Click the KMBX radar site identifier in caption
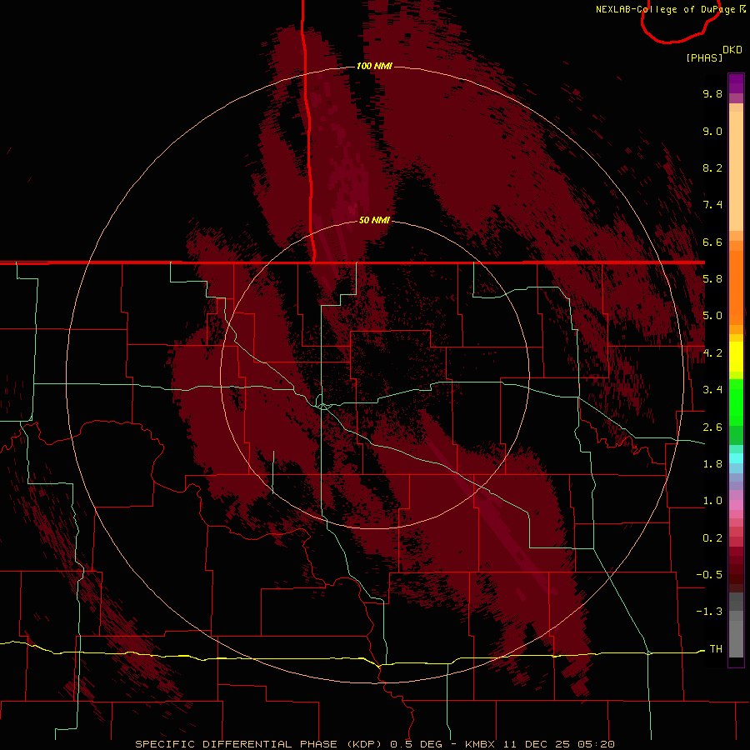This screenshot has height=750, width=750. (482, 744)
